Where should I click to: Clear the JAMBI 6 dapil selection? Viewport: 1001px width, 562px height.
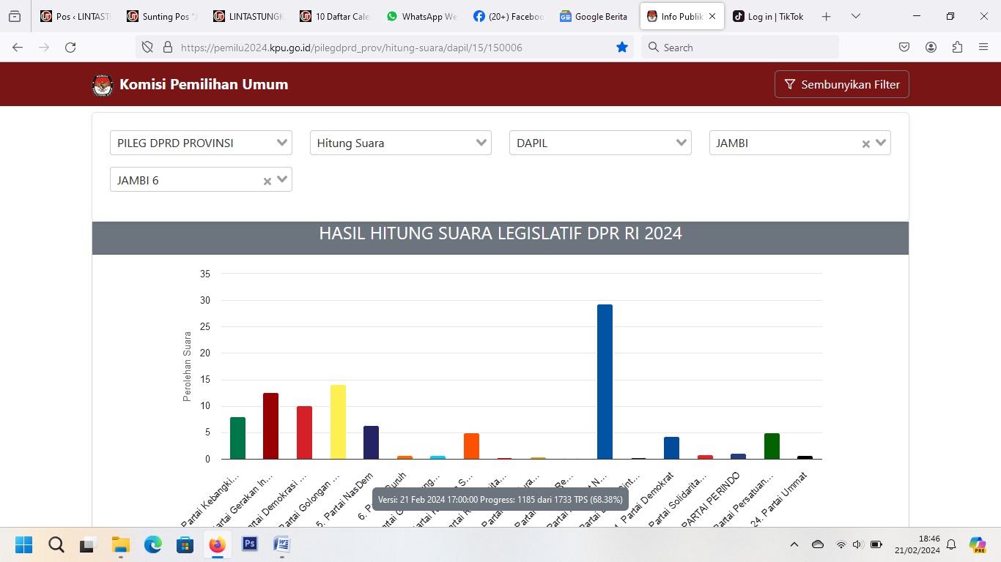[x=267, y=181]
